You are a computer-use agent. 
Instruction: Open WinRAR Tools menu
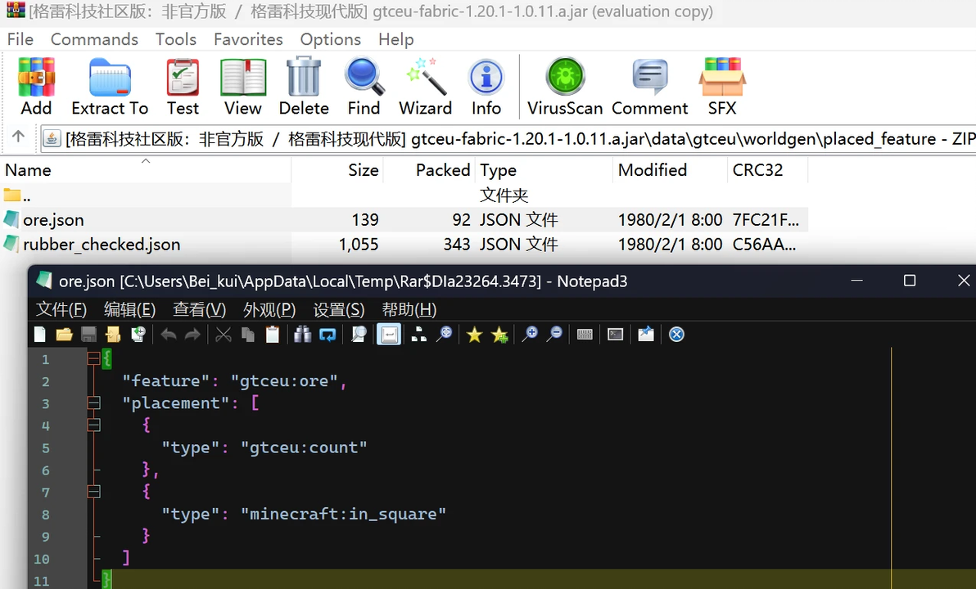(x=175, y=39)
